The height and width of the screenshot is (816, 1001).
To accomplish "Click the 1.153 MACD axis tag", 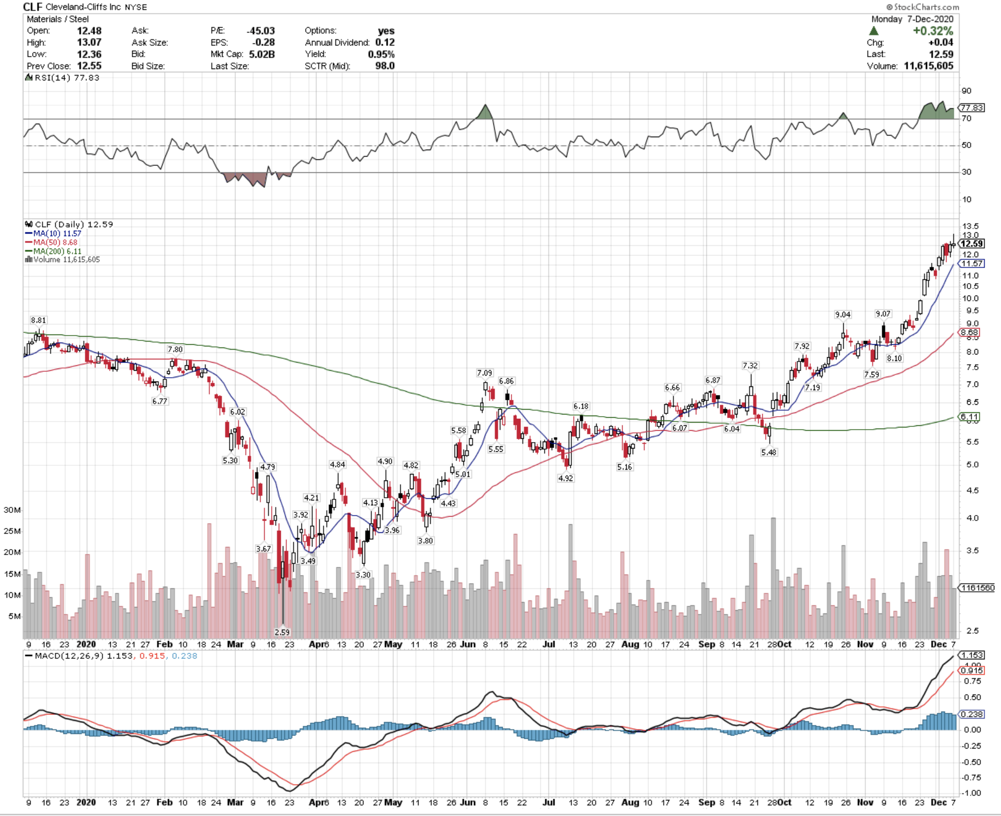I will pos(971,655).
